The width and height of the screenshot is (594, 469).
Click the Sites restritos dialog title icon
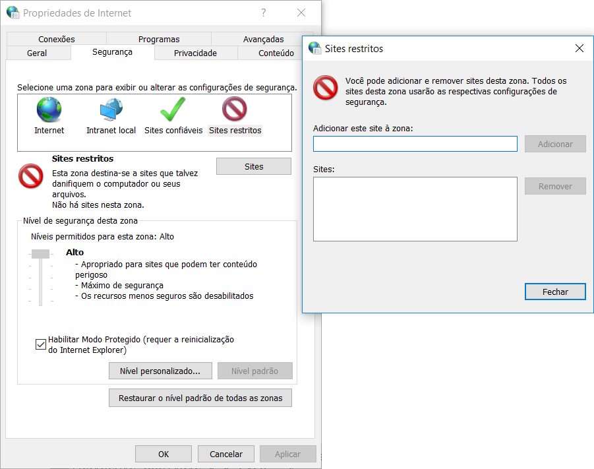pos(315,48)
